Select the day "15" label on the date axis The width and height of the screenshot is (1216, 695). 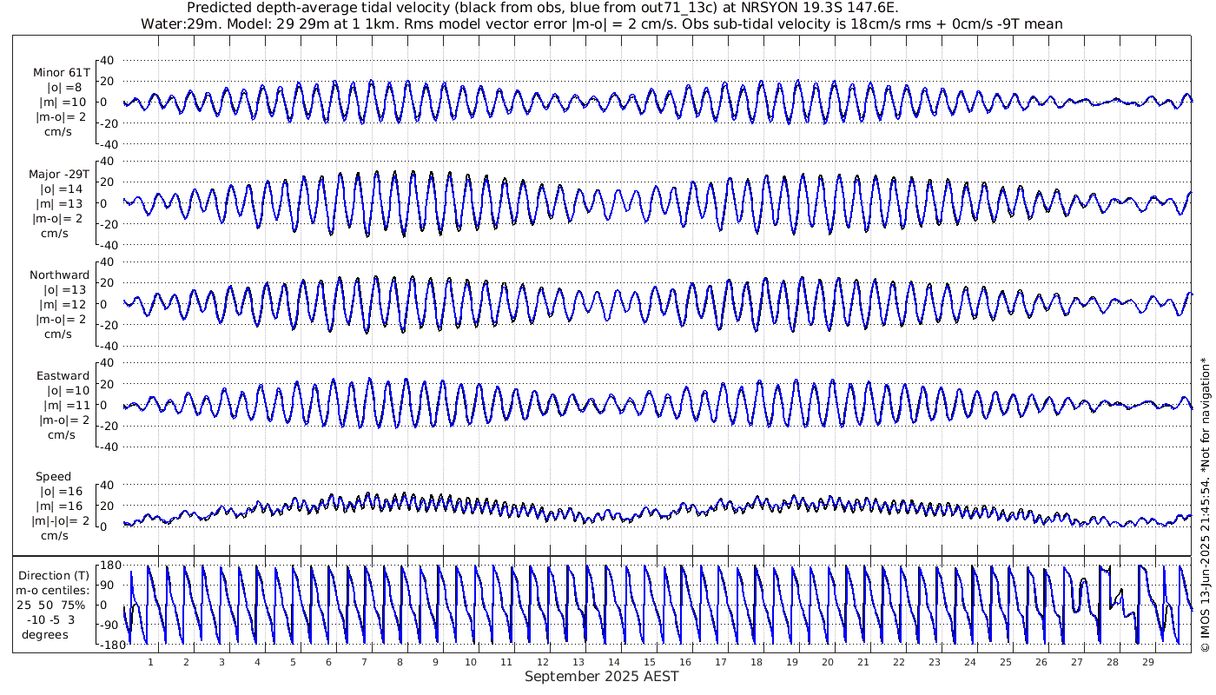tap(650, 662)
